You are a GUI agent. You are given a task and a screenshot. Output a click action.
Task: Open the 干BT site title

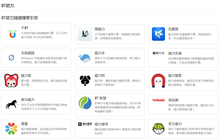coord(25,28)
